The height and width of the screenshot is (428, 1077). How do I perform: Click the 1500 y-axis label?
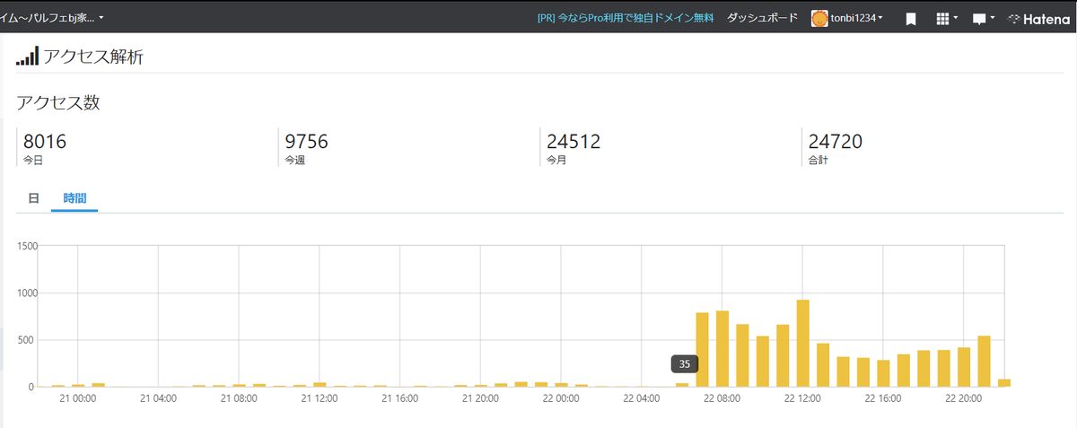coord(26,246)
